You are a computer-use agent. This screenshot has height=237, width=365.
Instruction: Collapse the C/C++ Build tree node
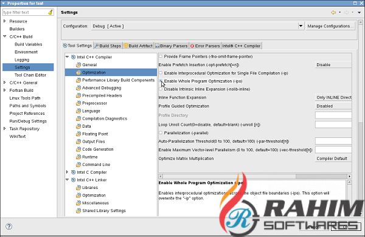coord(4,36)
